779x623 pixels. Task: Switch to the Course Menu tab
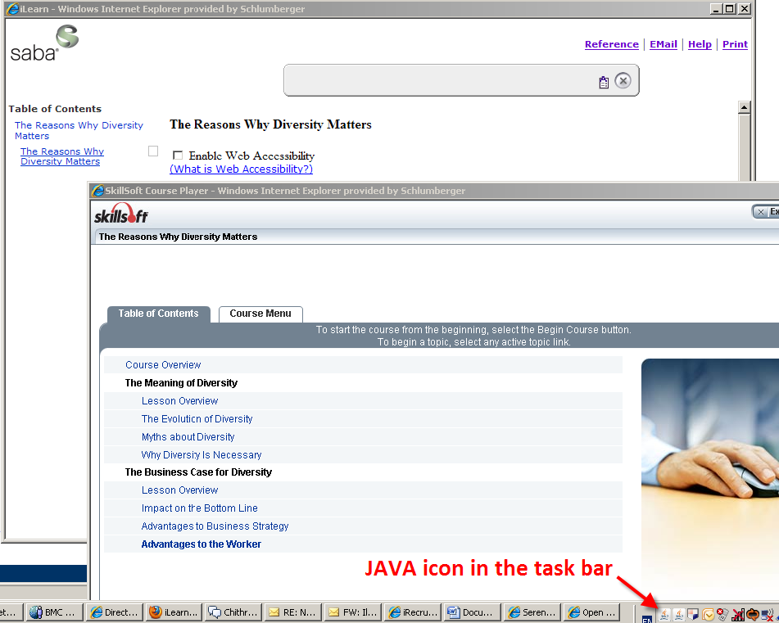[260, 314]
